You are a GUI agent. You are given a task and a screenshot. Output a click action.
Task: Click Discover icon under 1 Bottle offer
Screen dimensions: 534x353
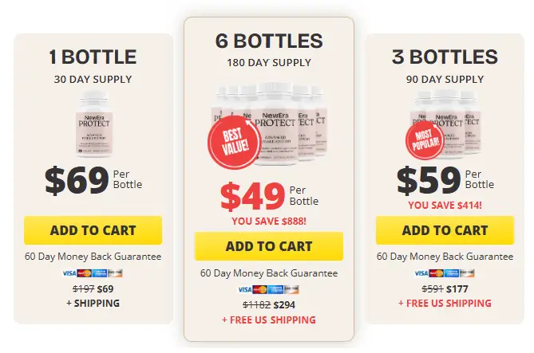point(117,273)
